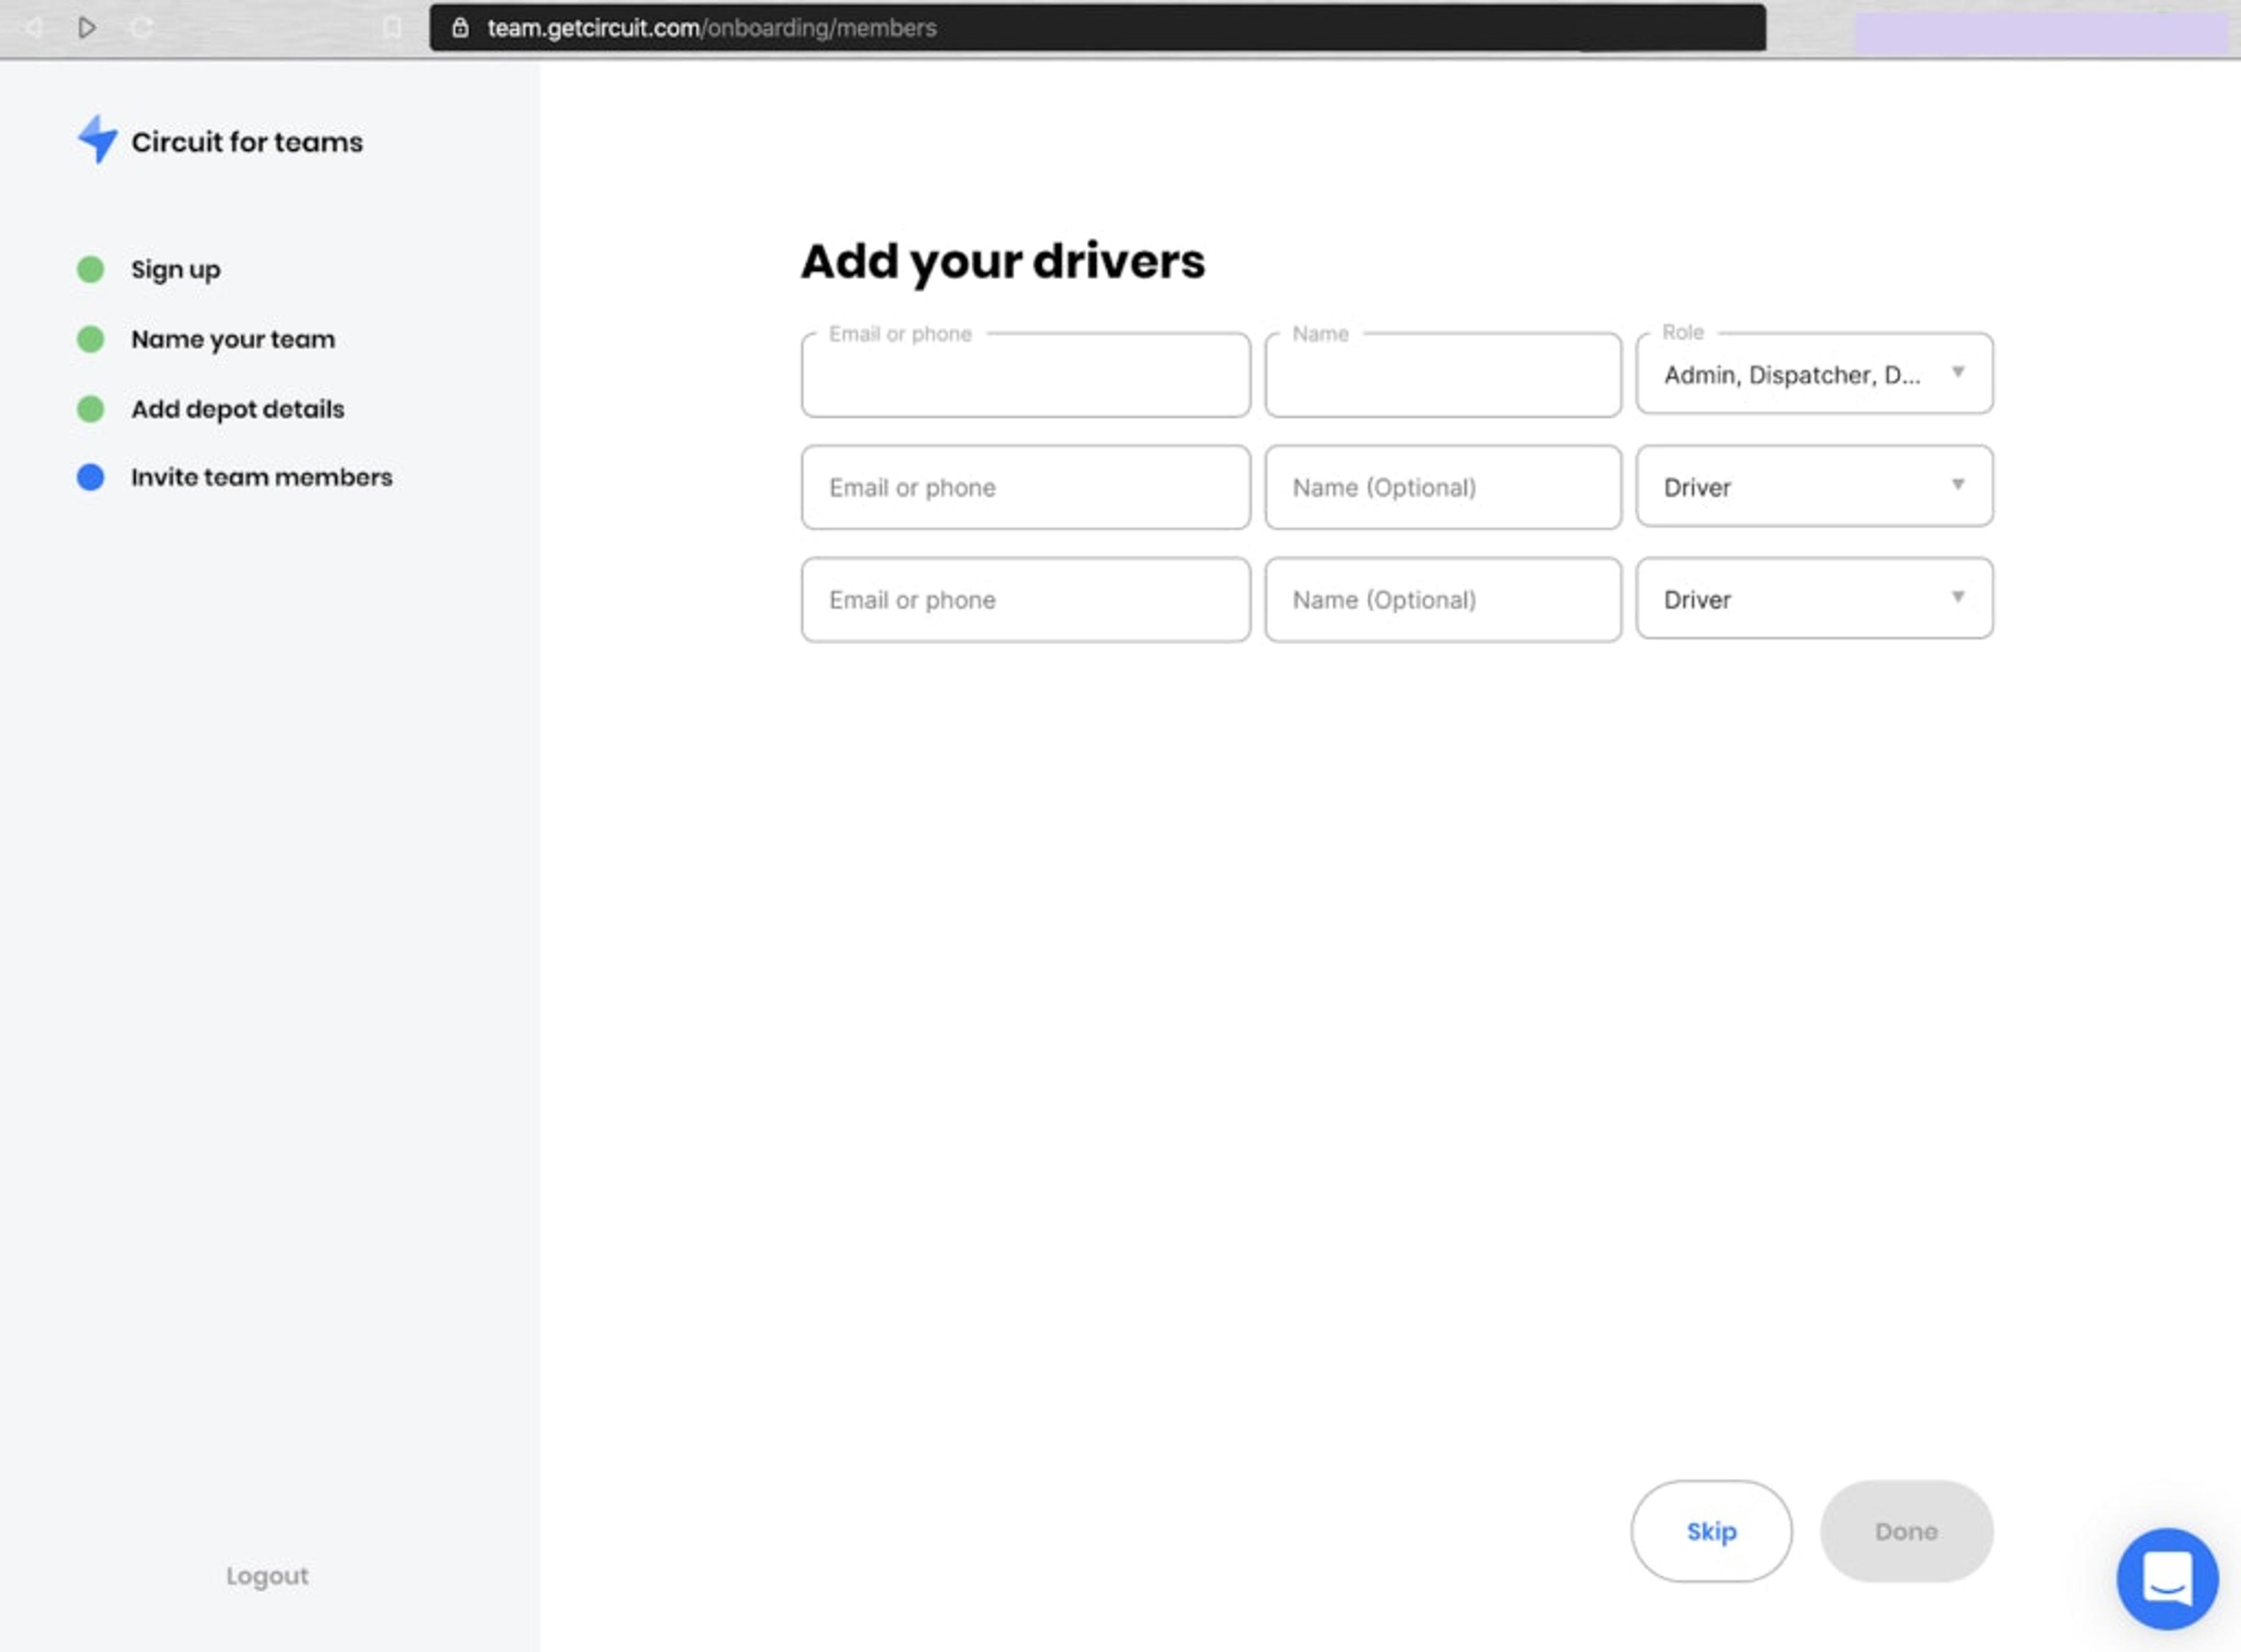Click the browser forward arrow

click(x=87, y=27)
